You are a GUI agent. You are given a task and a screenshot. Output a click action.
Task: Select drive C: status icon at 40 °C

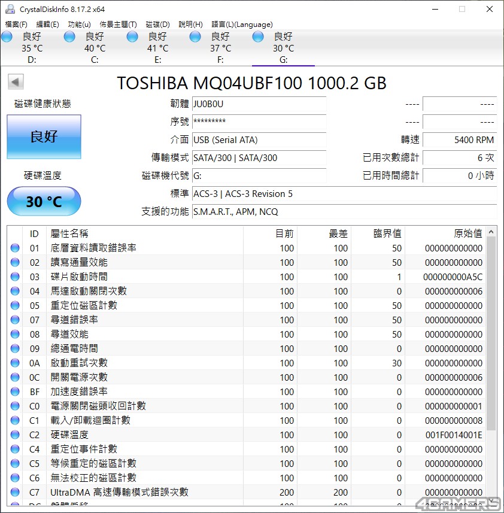(69, 37)
